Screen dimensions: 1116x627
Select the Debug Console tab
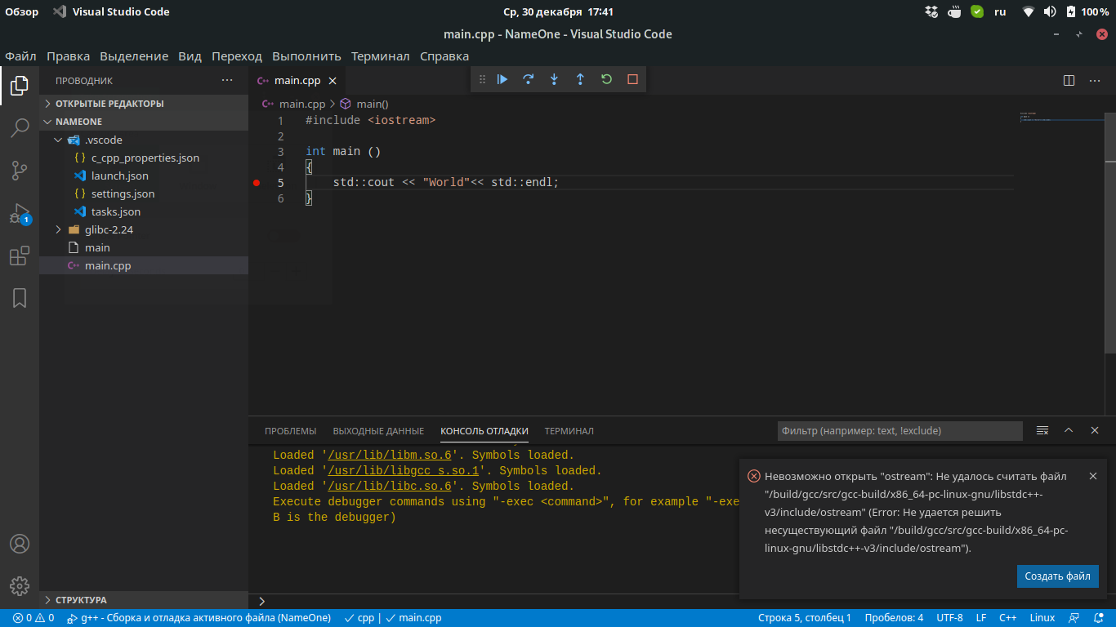(x=484, y=430)
